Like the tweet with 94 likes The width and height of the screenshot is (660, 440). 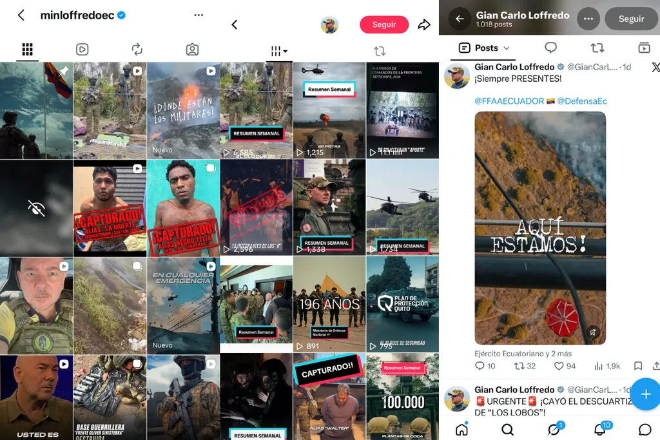point(565,366)
